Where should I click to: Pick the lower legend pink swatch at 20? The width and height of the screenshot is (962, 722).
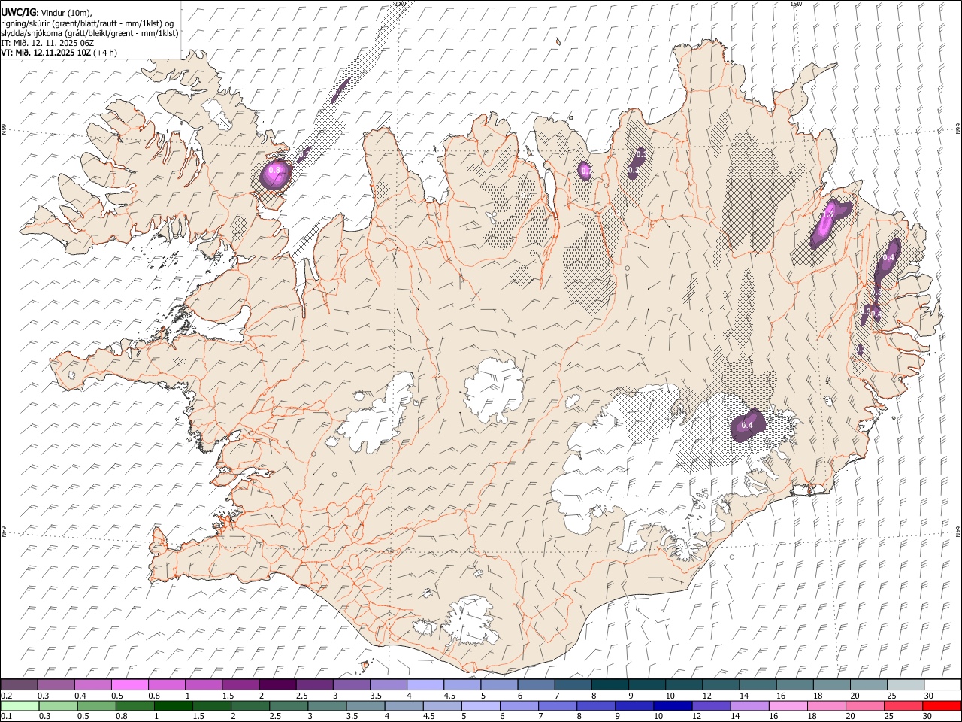tap(864, 705)
